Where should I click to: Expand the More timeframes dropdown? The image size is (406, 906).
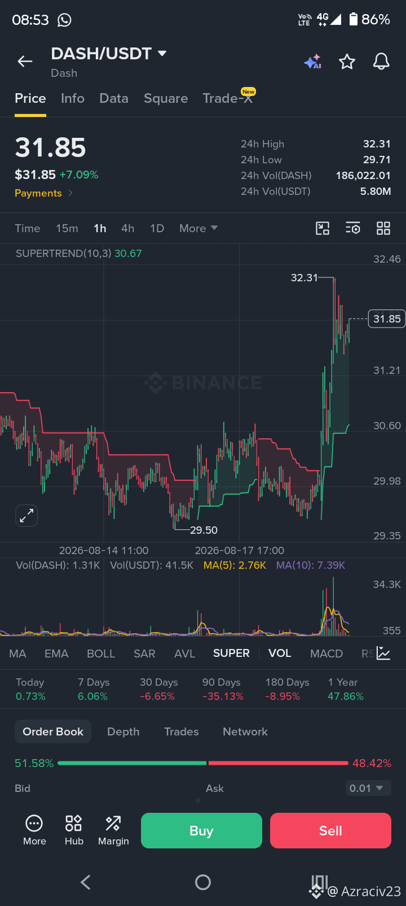point(198,228)
